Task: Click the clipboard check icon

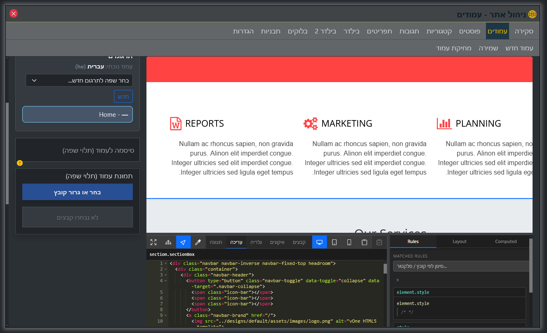Action: (380, 242)
